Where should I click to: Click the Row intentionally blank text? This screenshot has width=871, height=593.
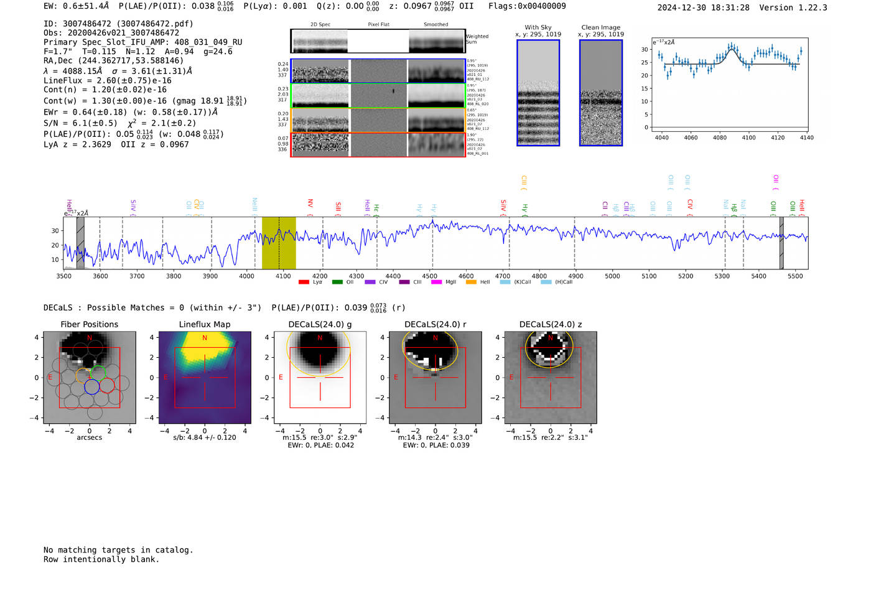click(101, 559)
